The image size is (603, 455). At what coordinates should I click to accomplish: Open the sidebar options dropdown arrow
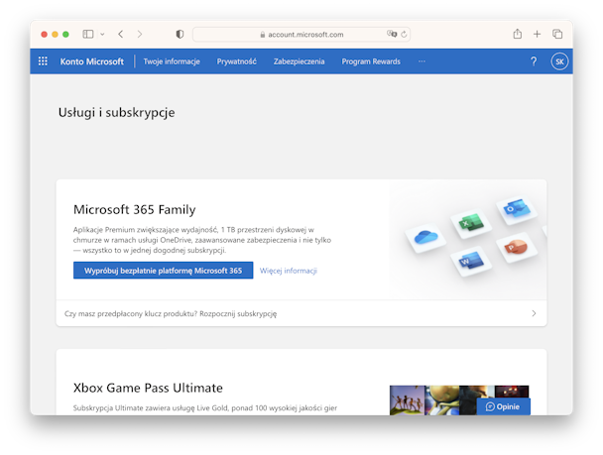coord(102,35)
